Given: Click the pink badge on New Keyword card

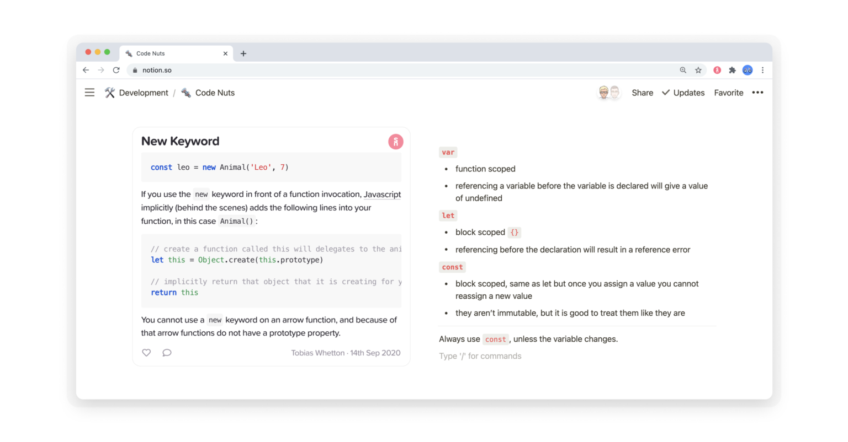Looking at the screenshot, I should 395,142.
